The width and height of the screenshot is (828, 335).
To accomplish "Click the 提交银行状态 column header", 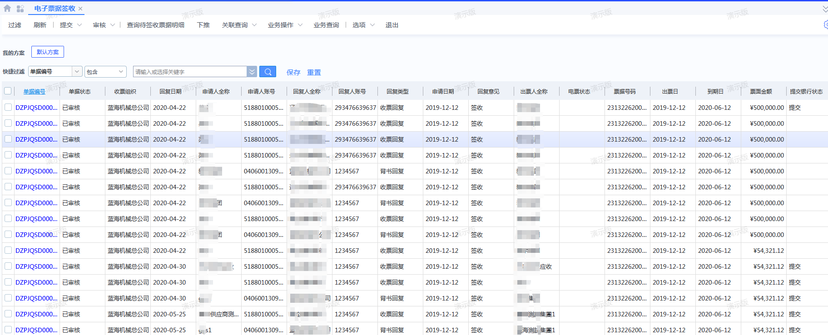I will coord(806,91).
